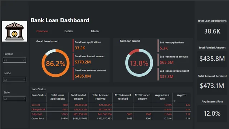229x129 pixels.
Task: Click the $370.2M good loan funded value
Action: 83,62
